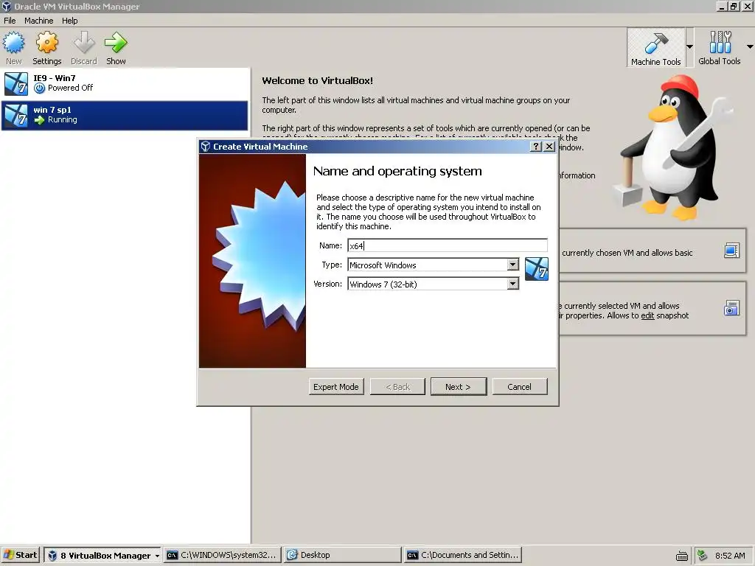The width and height of the screenshot is (755, 566).
Task: Expand the Machine Tools dropdown arrow
Action: pos(689,46)
